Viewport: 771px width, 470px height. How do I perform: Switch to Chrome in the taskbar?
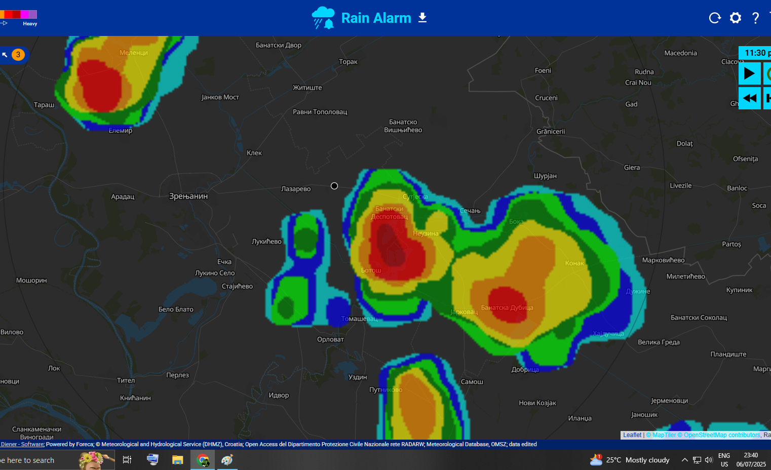pos(203,460)
